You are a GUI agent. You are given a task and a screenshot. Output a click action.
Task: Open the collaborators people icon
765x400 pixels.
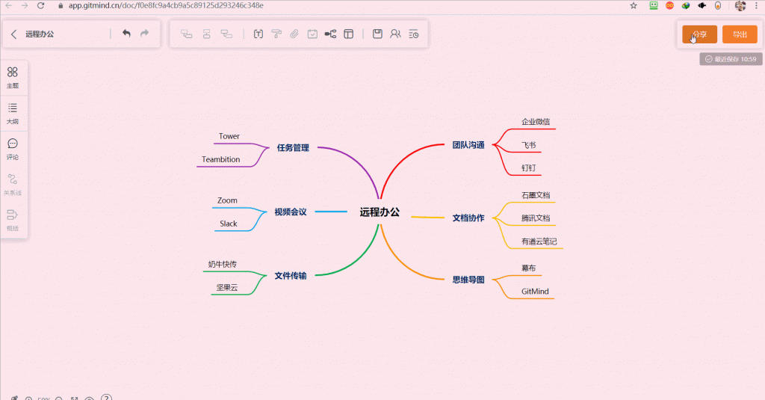[395, 34]
